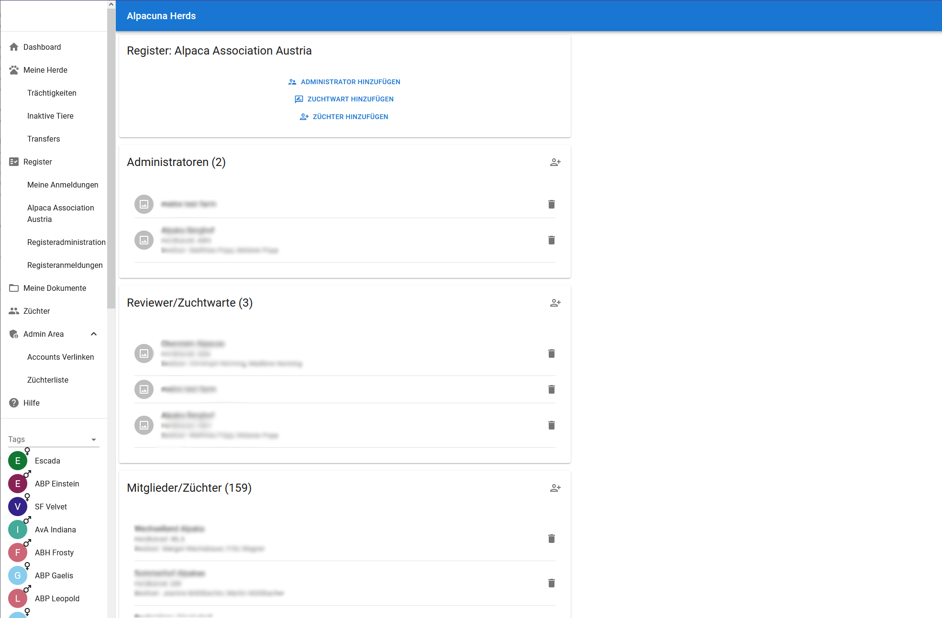Open Transfers page
This screenshot has width=942, height=618.
click(54, 139)
